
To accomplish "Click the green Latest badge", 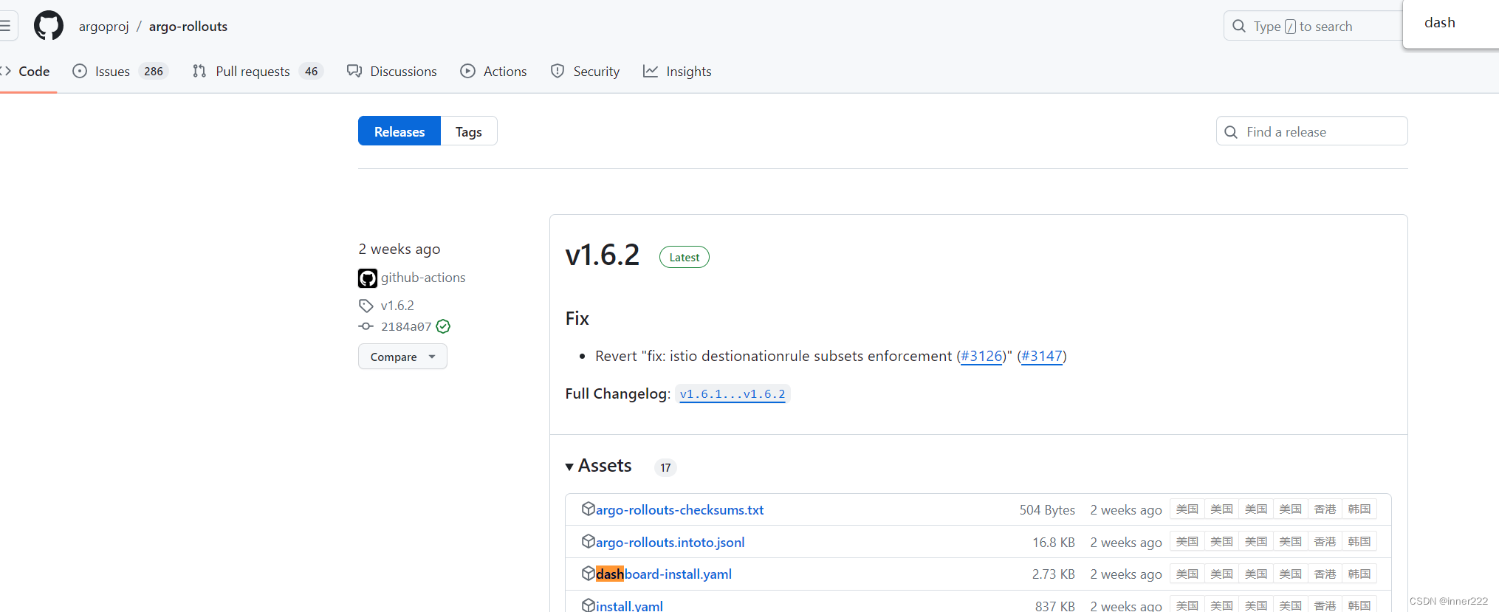I will 685,257.
